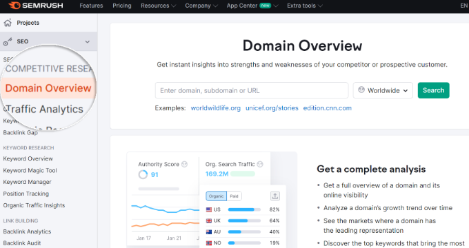Expand the App Center menu
Viewport: 469px width, 248px height.
tap(252, 6)
